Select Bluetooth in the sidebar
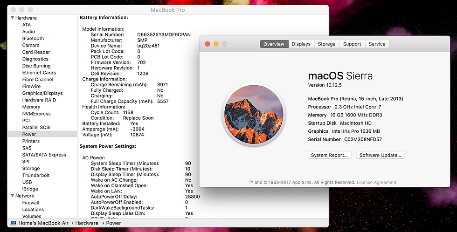Screen dimensions: 457x232 coord(33,38)
